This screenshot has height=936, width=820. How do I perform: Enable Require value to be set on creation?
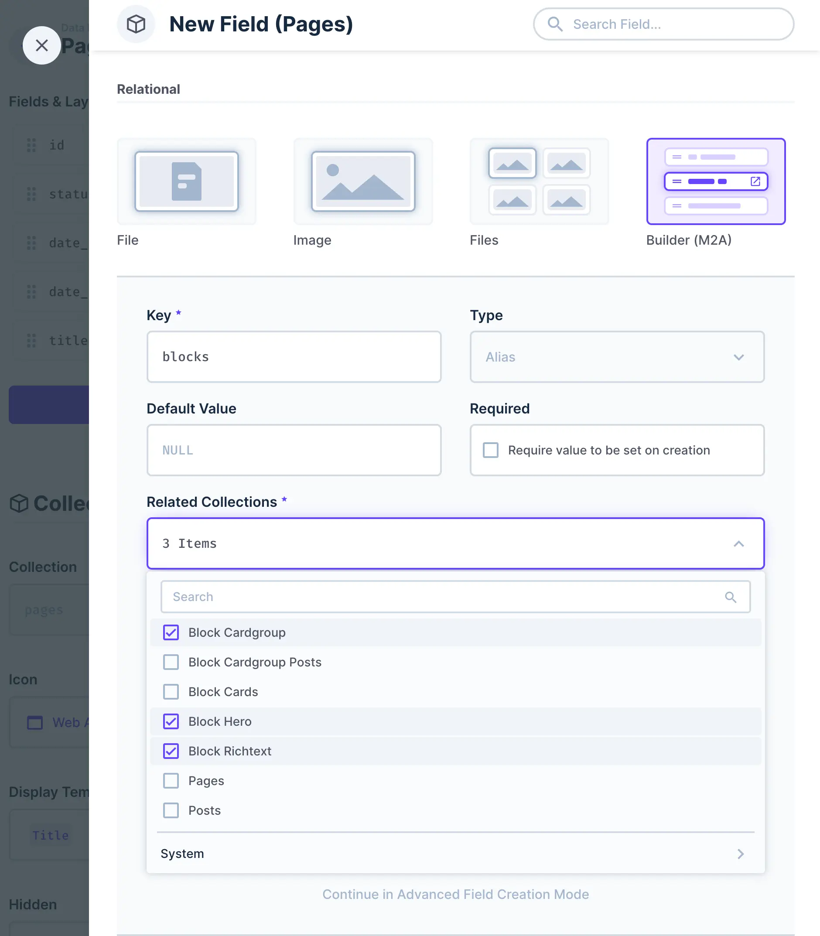[490, 450]
